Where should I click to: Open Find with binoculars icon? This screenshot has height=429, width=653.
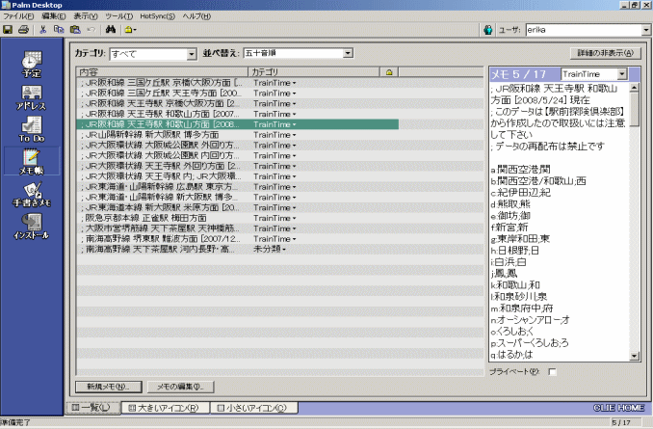click(x=111, y=30)
